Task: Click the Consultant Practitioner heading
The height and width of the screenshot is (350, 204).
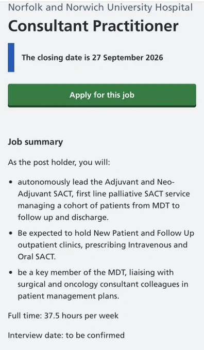Action: [x=93, y=26]
